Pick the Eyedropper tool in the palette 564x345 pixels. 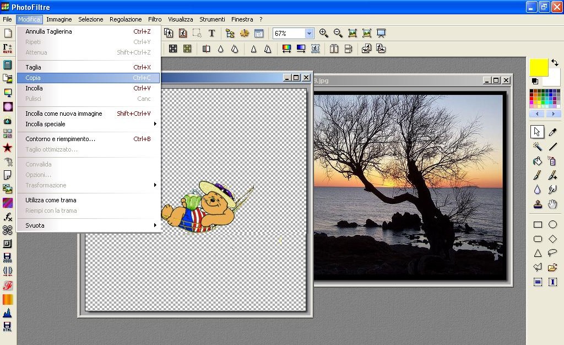(x=552, y=132)
